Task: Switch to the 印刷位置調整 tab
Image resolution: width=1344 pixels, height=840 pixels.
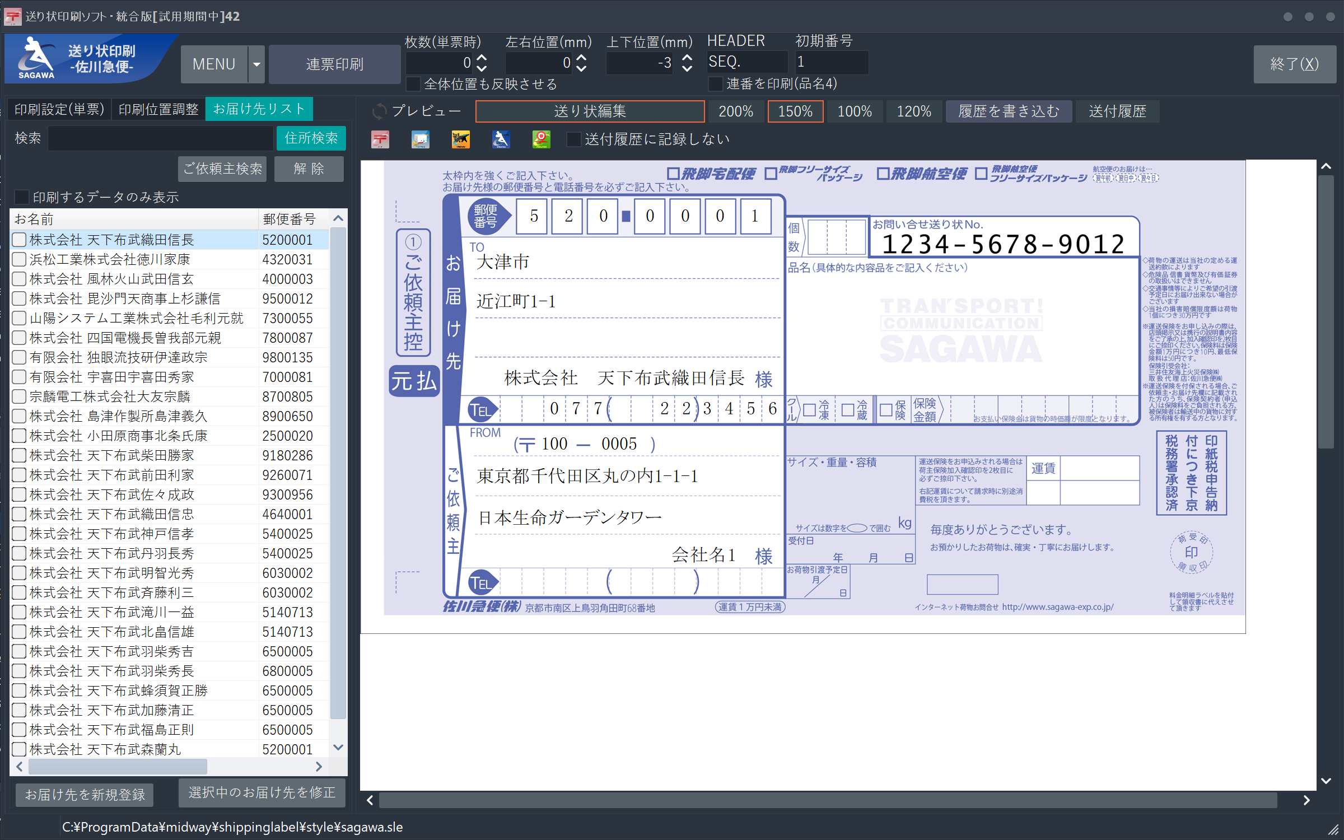Action: [158, 109]
